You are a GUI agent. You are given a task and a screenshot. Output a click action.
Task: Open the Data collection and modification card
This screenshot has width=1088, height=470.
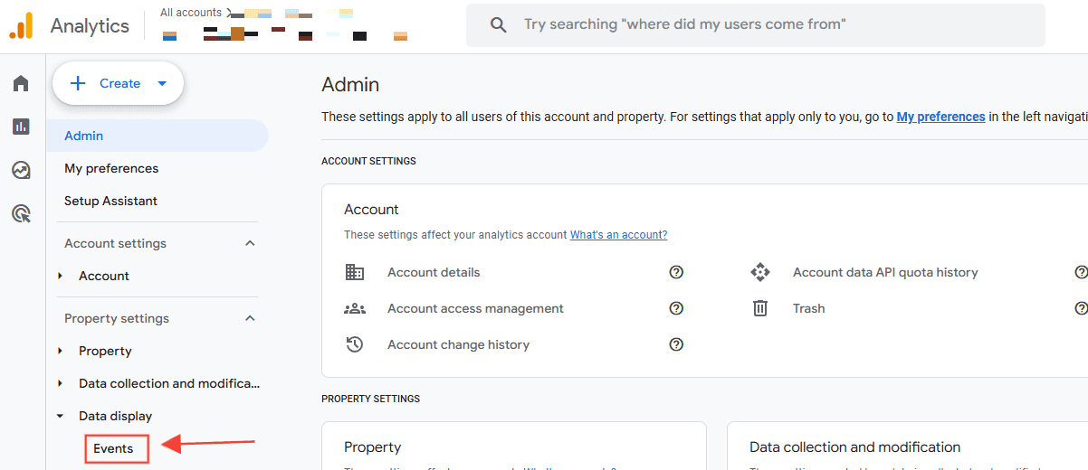854,446
